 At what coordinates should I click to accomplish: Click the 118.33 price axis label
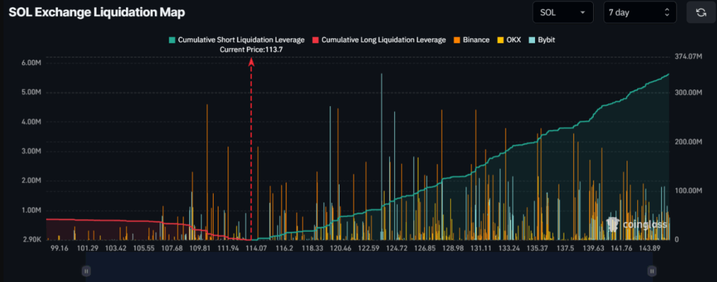312,248
